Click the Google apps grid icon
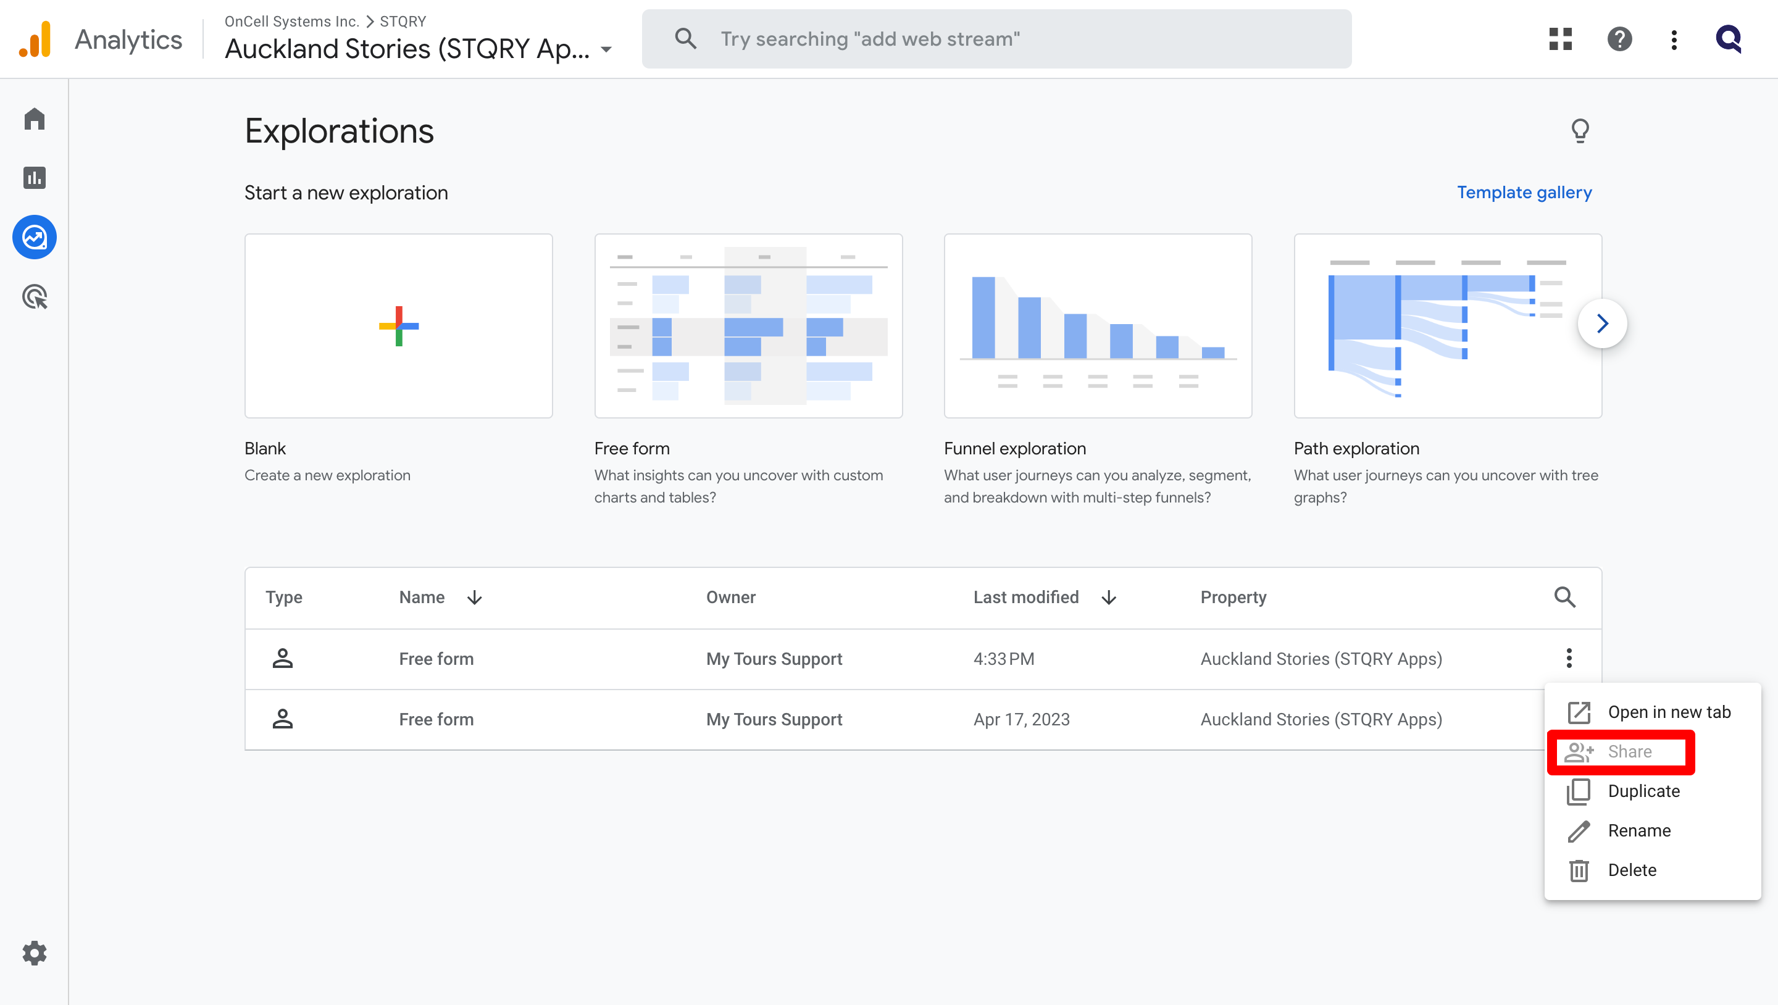The height and width of the screenshot is (1005, 1778). [1560, 40]
